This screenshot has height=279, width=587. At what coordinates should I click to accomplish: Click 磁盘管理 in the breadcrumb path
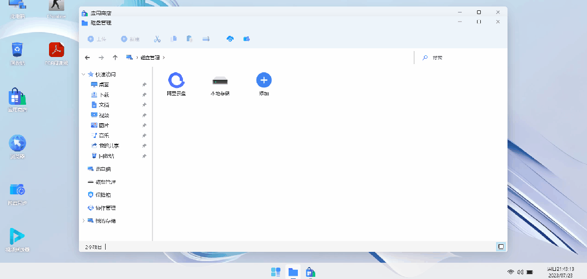tap(150, 58)
